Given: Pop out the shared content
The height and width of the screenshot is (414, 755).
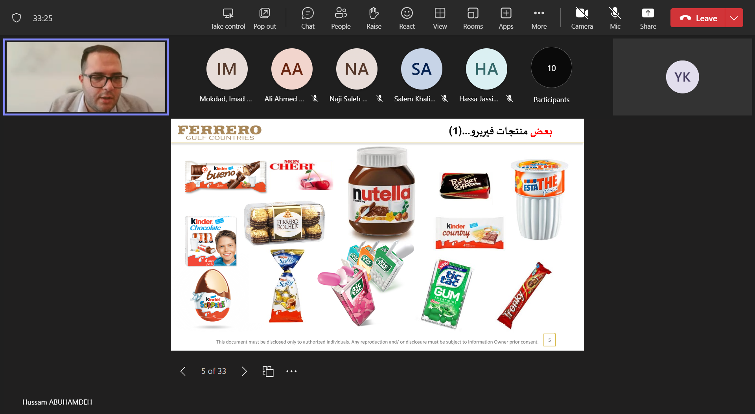Looking at the screenshot, I should (x=265, y=18).
